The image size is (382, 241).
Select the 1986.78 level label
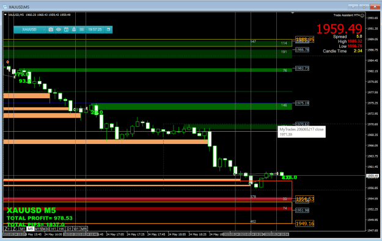(302, 49)
